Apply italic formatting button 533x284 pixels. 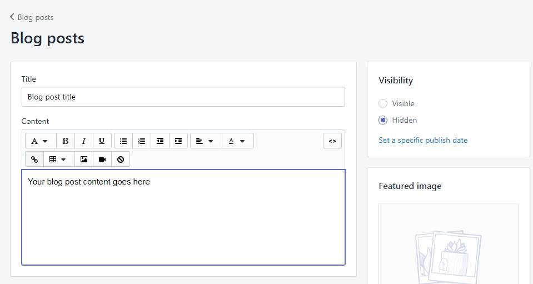(x=83, y=141)
